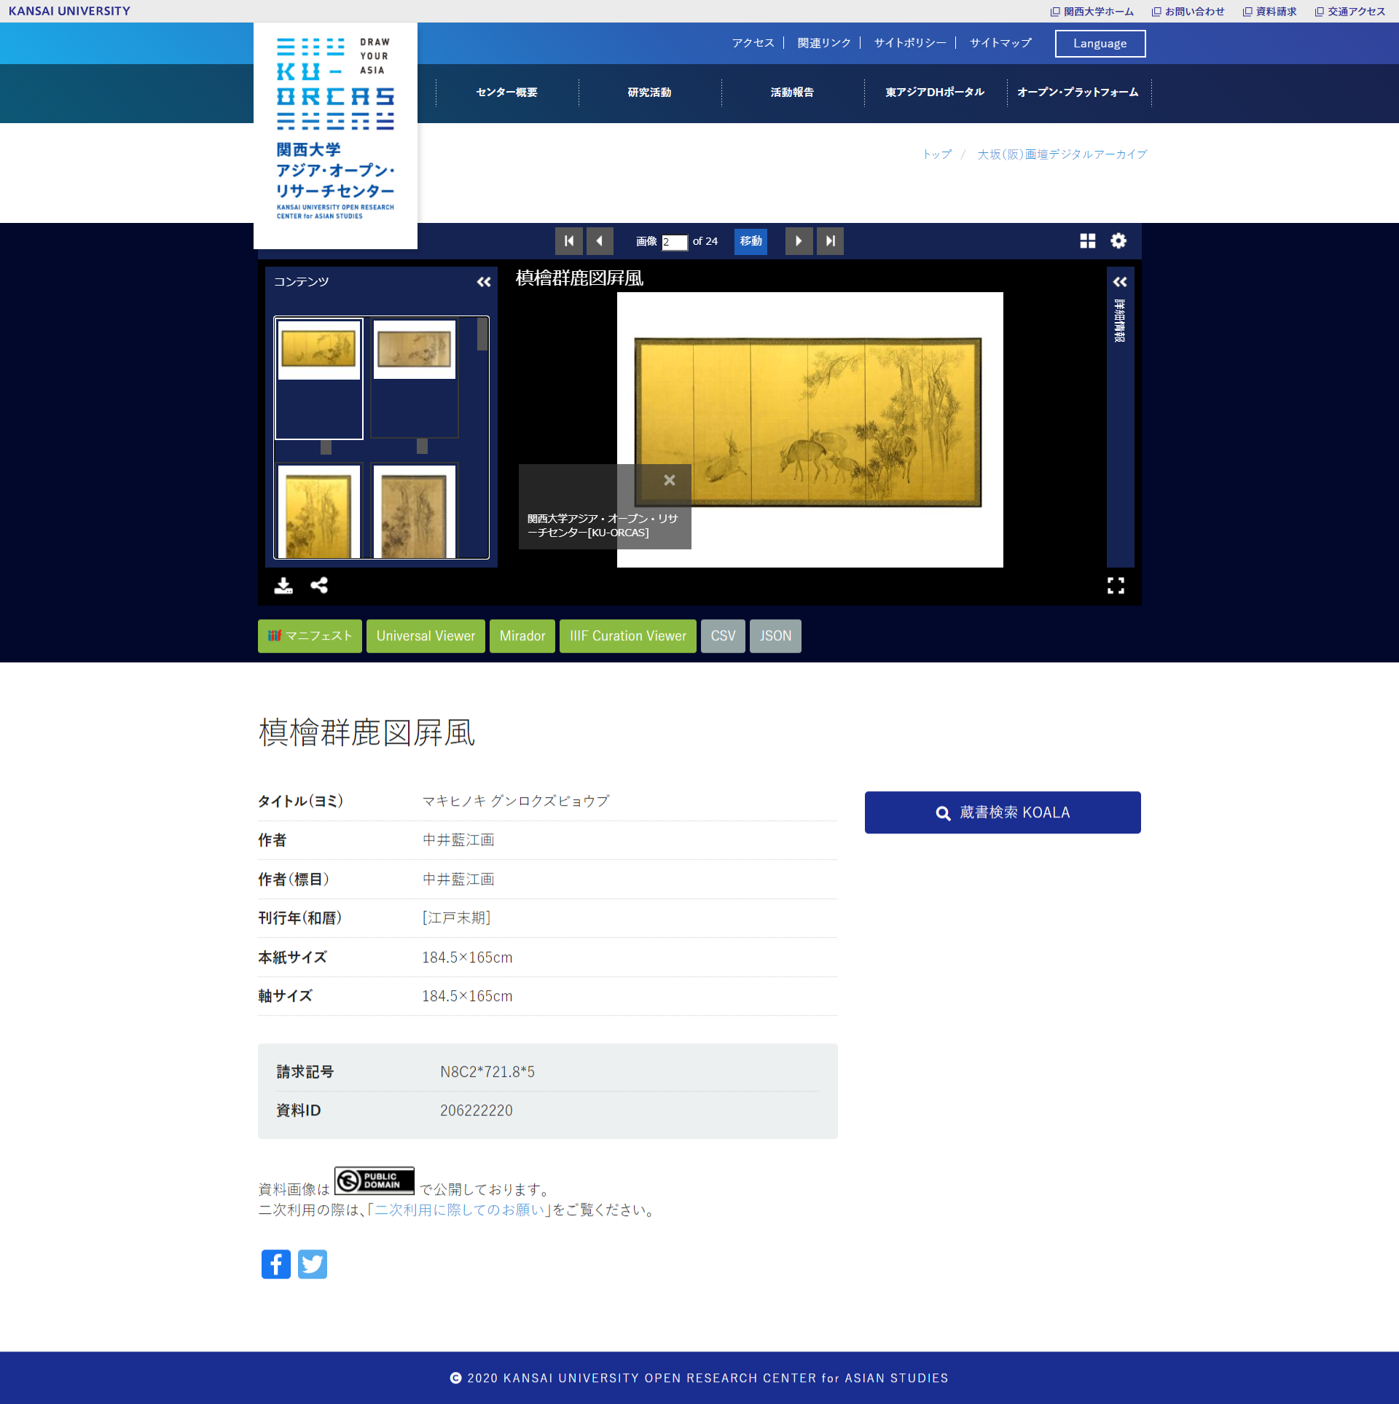This screenshot has height=1404, width=1399.
Task: Open in Mirador viewer
Action: pyautogui.click(x=522, y=636)
